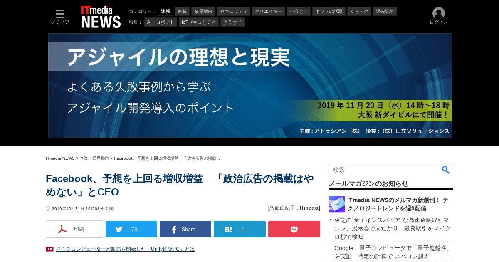This screenshot has width=499, height=262.
Task: Click the publish date 2019年10月31日 text
Action: tap(82, 209)
